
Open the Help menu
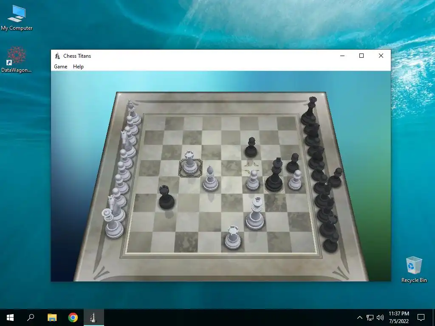(78, 67)
